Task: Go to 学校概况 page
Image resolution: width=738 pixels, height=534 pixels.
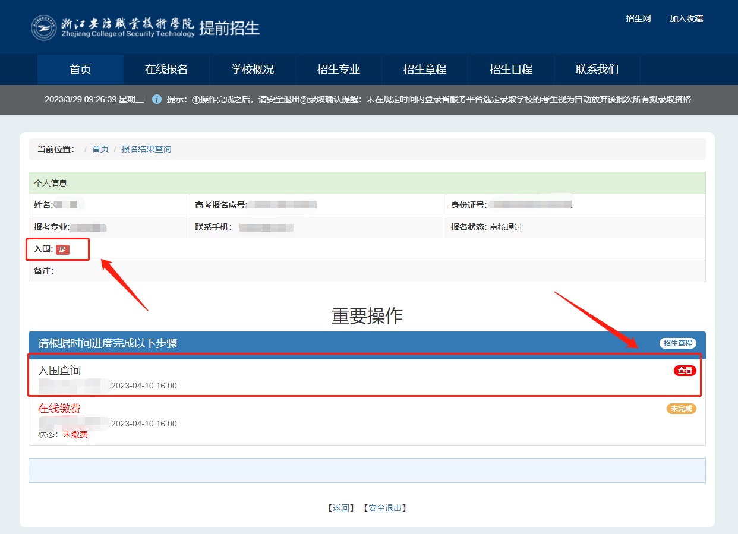Action: tap(253, 69)
